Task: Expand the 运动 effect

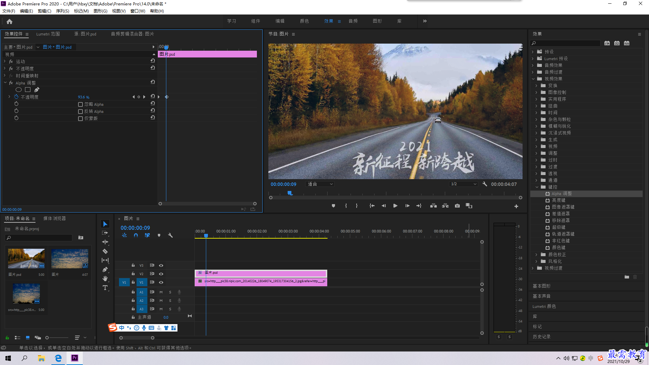Action: pyautogui.click(x=5, y=61)
